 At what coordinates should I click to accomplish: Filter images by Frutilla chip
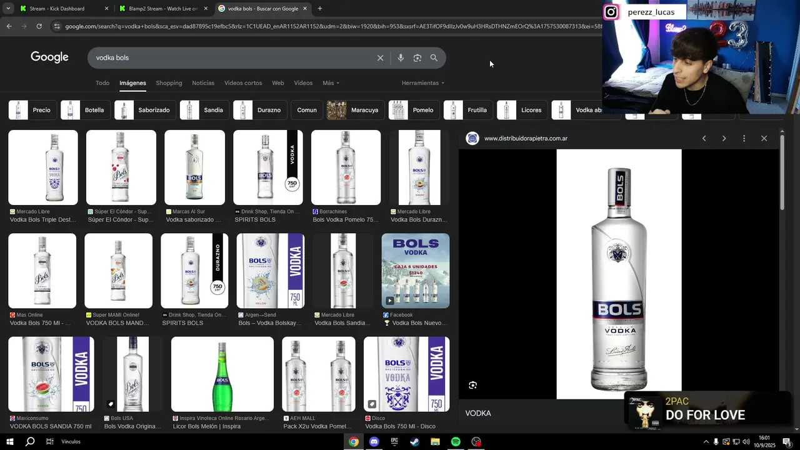point(468,110)
